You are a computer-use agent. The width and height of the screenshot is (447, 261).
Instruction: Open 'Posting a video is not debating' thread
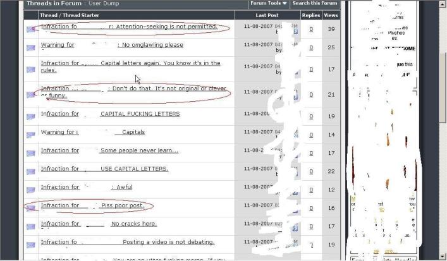[x=168, y=242]
